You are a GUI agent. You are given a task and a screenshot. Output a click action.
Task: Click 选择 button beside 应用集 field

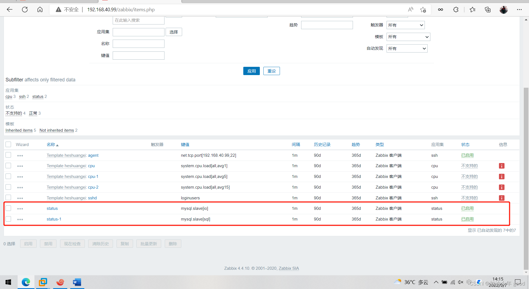[174, 32]
